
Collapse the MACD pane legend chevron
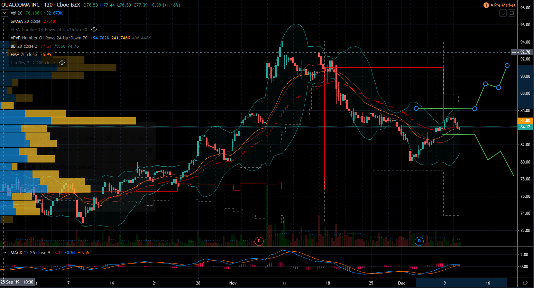(5, 253)
